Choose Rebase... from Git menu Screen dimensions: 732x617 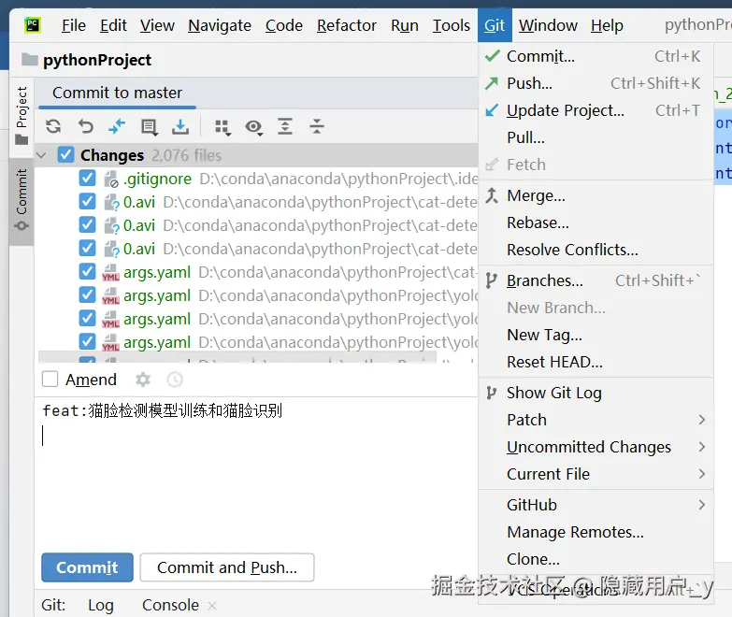click(596, 223)
